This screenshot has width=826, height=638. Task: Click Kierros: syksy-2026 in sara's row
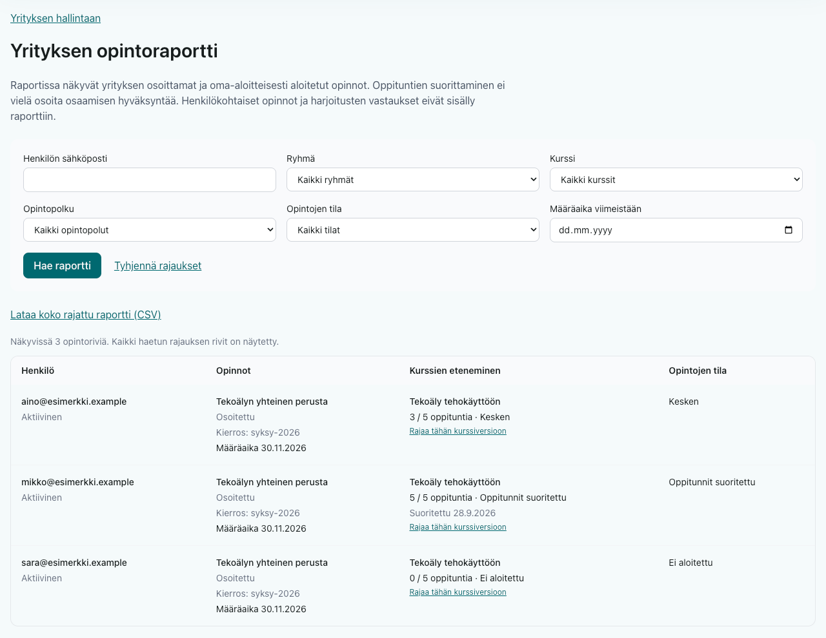pyautogui.click(x=258, y=594)
